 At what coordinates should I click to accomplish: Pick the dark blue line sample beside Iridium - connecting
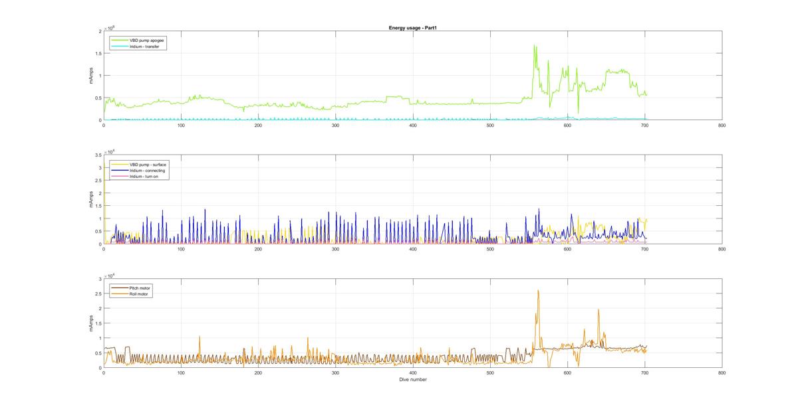[120, 171]
